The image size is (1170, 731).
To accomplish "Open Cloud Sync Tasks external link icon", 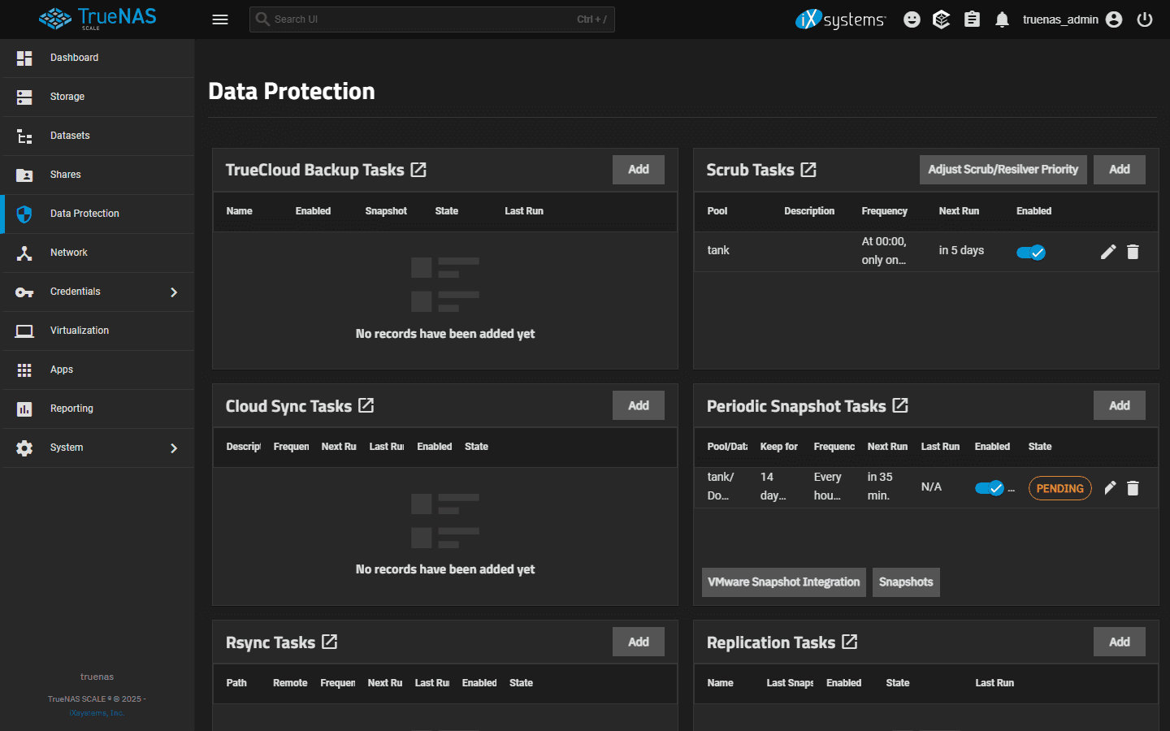I will 366,405.
